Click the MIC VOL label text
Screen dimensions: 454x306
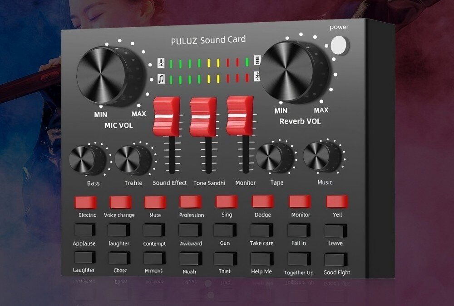coord(118,125)
